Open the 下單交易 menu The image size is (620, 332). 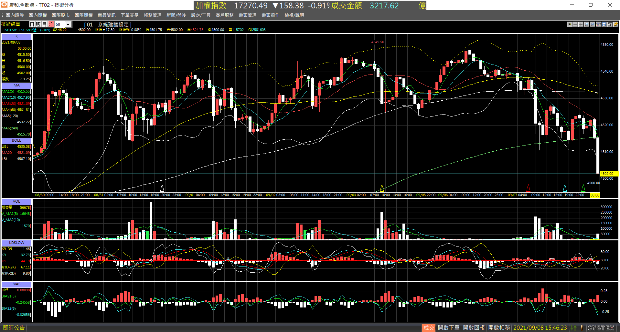[130, 15]
